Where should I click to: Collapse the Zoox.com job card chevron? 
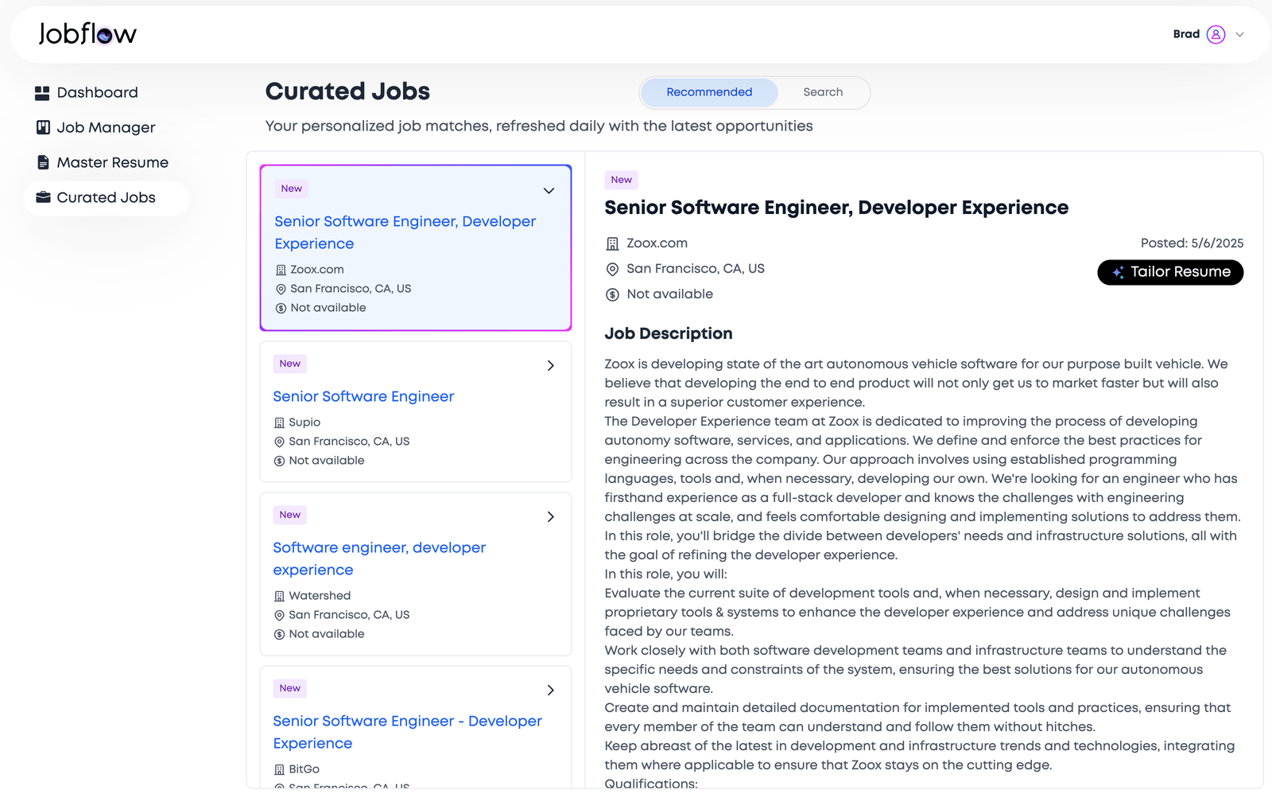pos(549,190)
